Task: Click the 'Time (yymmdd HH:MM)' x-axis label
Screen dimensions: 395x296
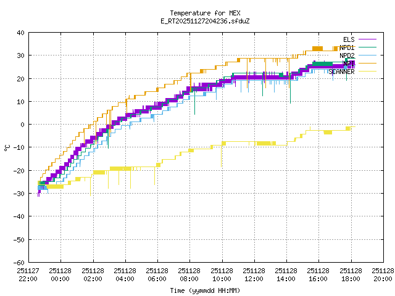Action: click(x=205, y=290)
